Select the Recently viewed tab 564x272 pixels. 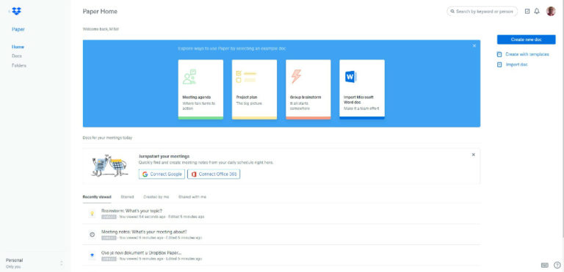pos(97,197)
